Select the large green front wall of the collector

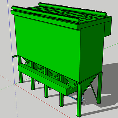pyautogui.click(x=48, y=48)
